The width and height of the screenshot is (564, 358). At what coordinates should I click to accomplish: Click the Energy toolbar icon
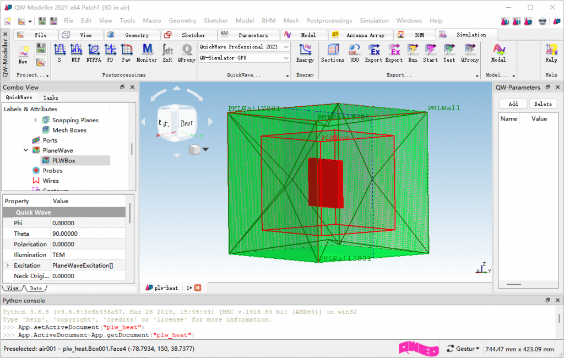pos(305,52)
